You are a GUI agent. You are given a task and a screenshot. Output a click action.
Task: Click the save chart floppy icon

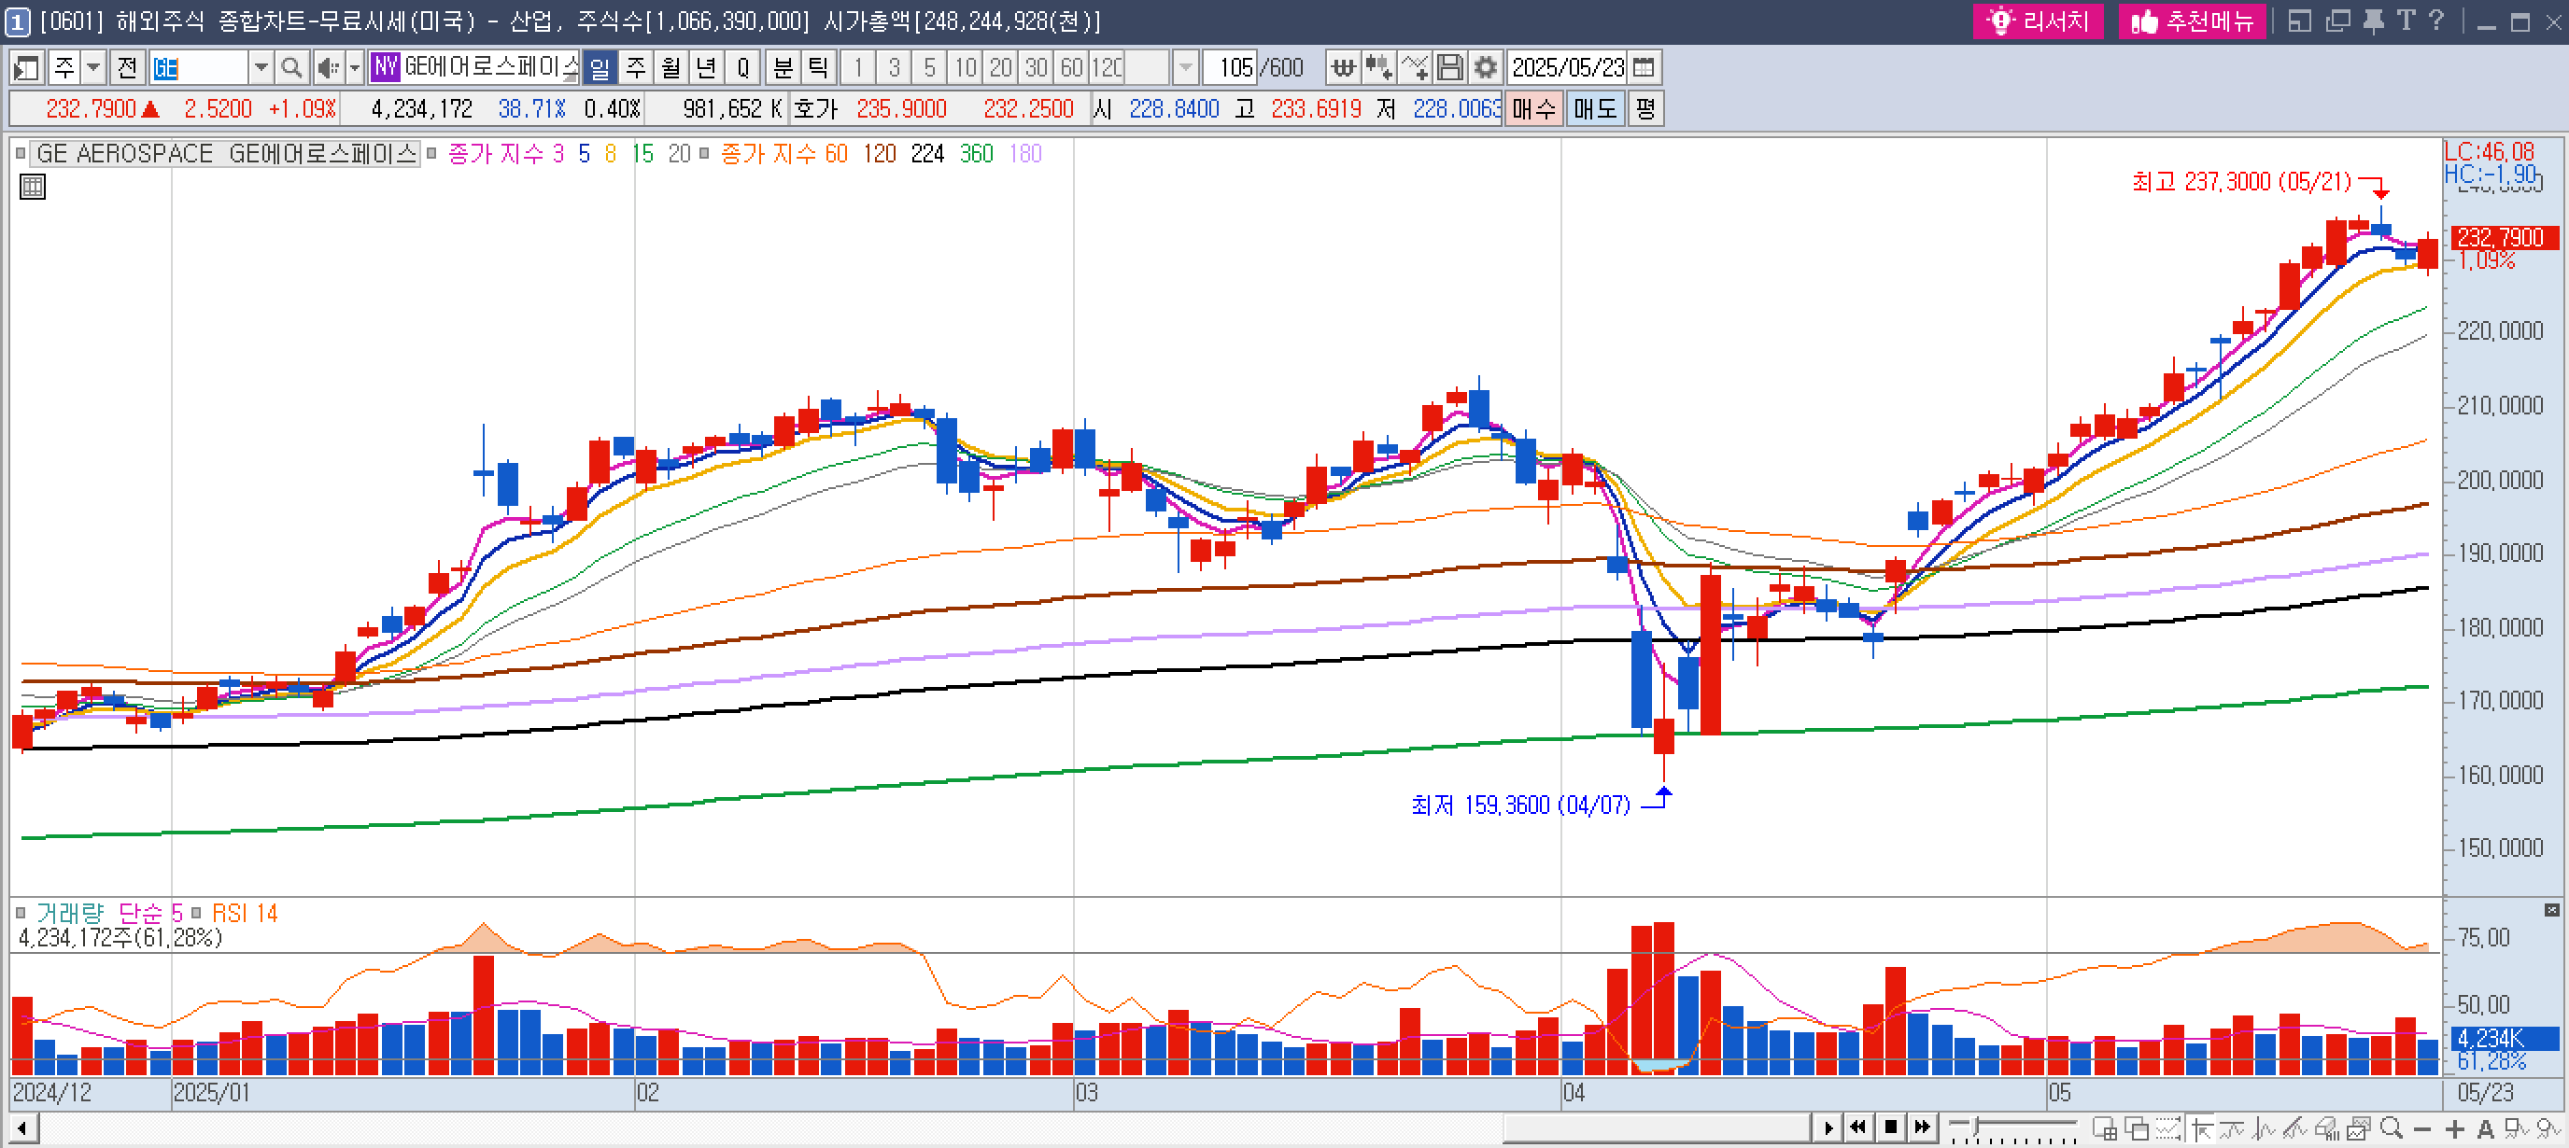pyautogui.click(x=1449, y=68)
